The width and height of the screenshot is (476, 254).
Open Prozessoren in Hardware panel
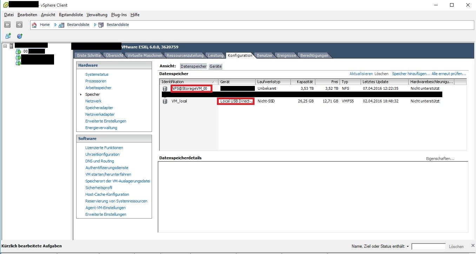click(96, 81)
